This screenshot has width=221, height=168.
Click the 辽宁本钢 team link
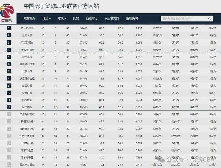27,107
